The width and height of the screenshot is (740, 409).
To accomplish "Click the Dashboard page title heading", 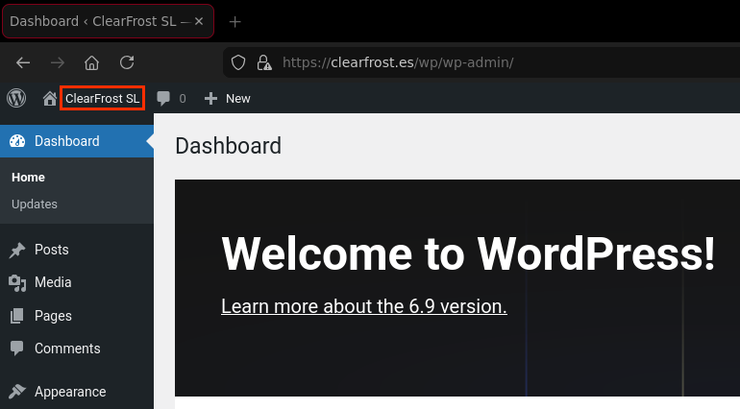I will click(229, 146).
